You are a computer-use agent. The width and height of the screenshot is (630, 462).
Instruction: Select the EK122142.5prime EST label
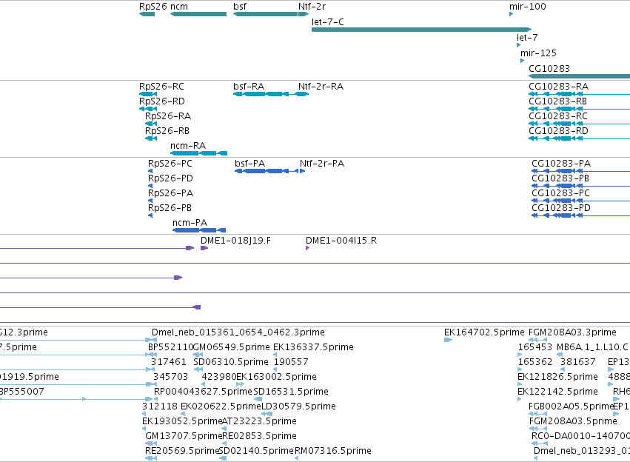557,392
